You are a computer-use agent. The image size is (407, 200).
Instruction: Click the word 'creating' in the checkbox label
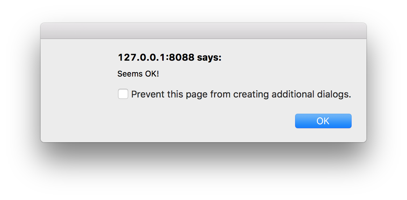(251, 94)
